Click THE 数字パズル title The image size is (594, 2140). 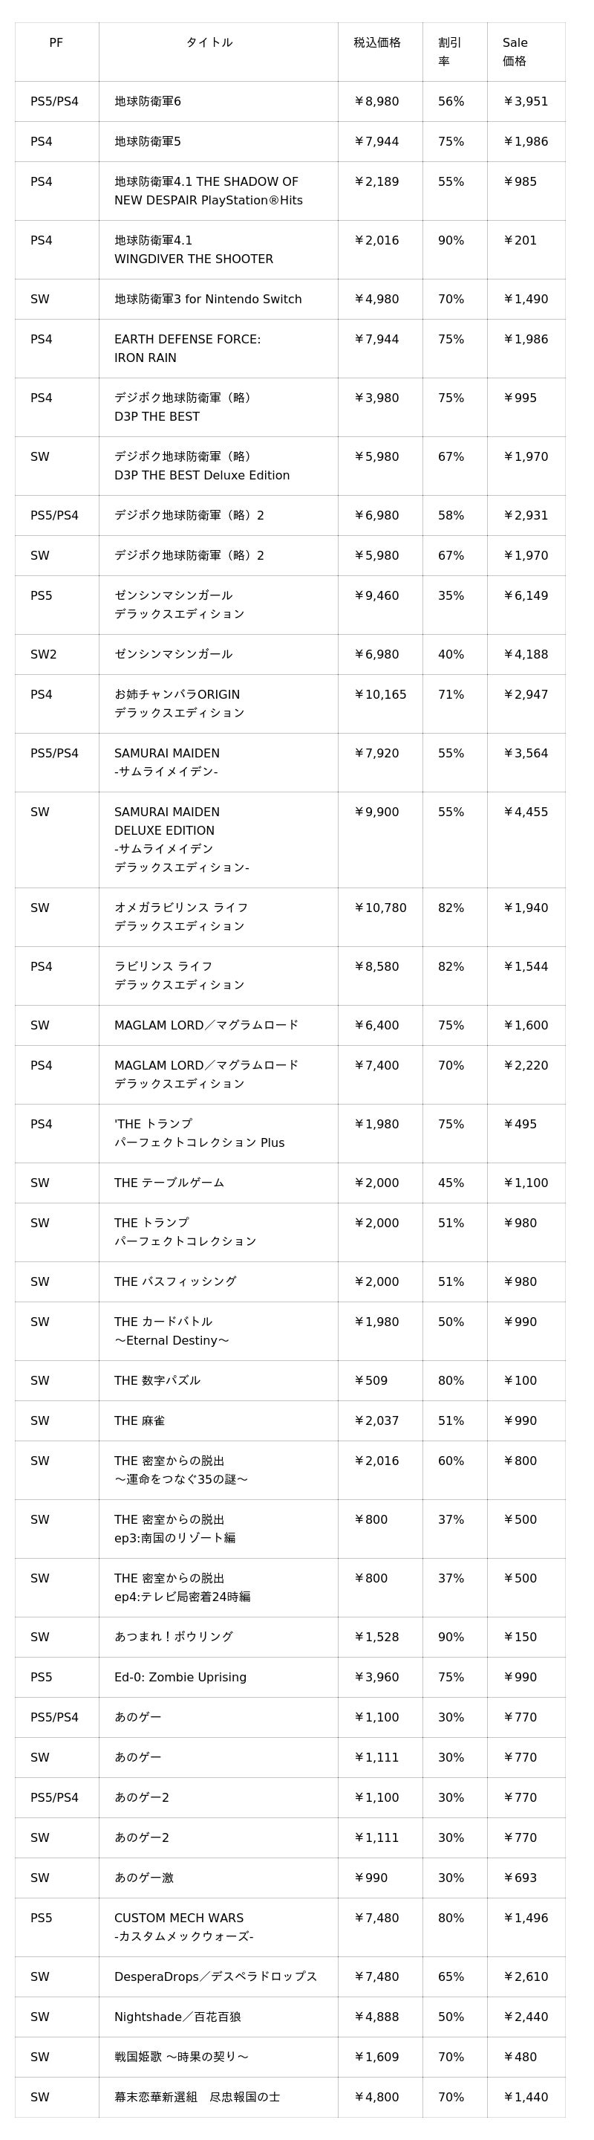point(157,1380)
